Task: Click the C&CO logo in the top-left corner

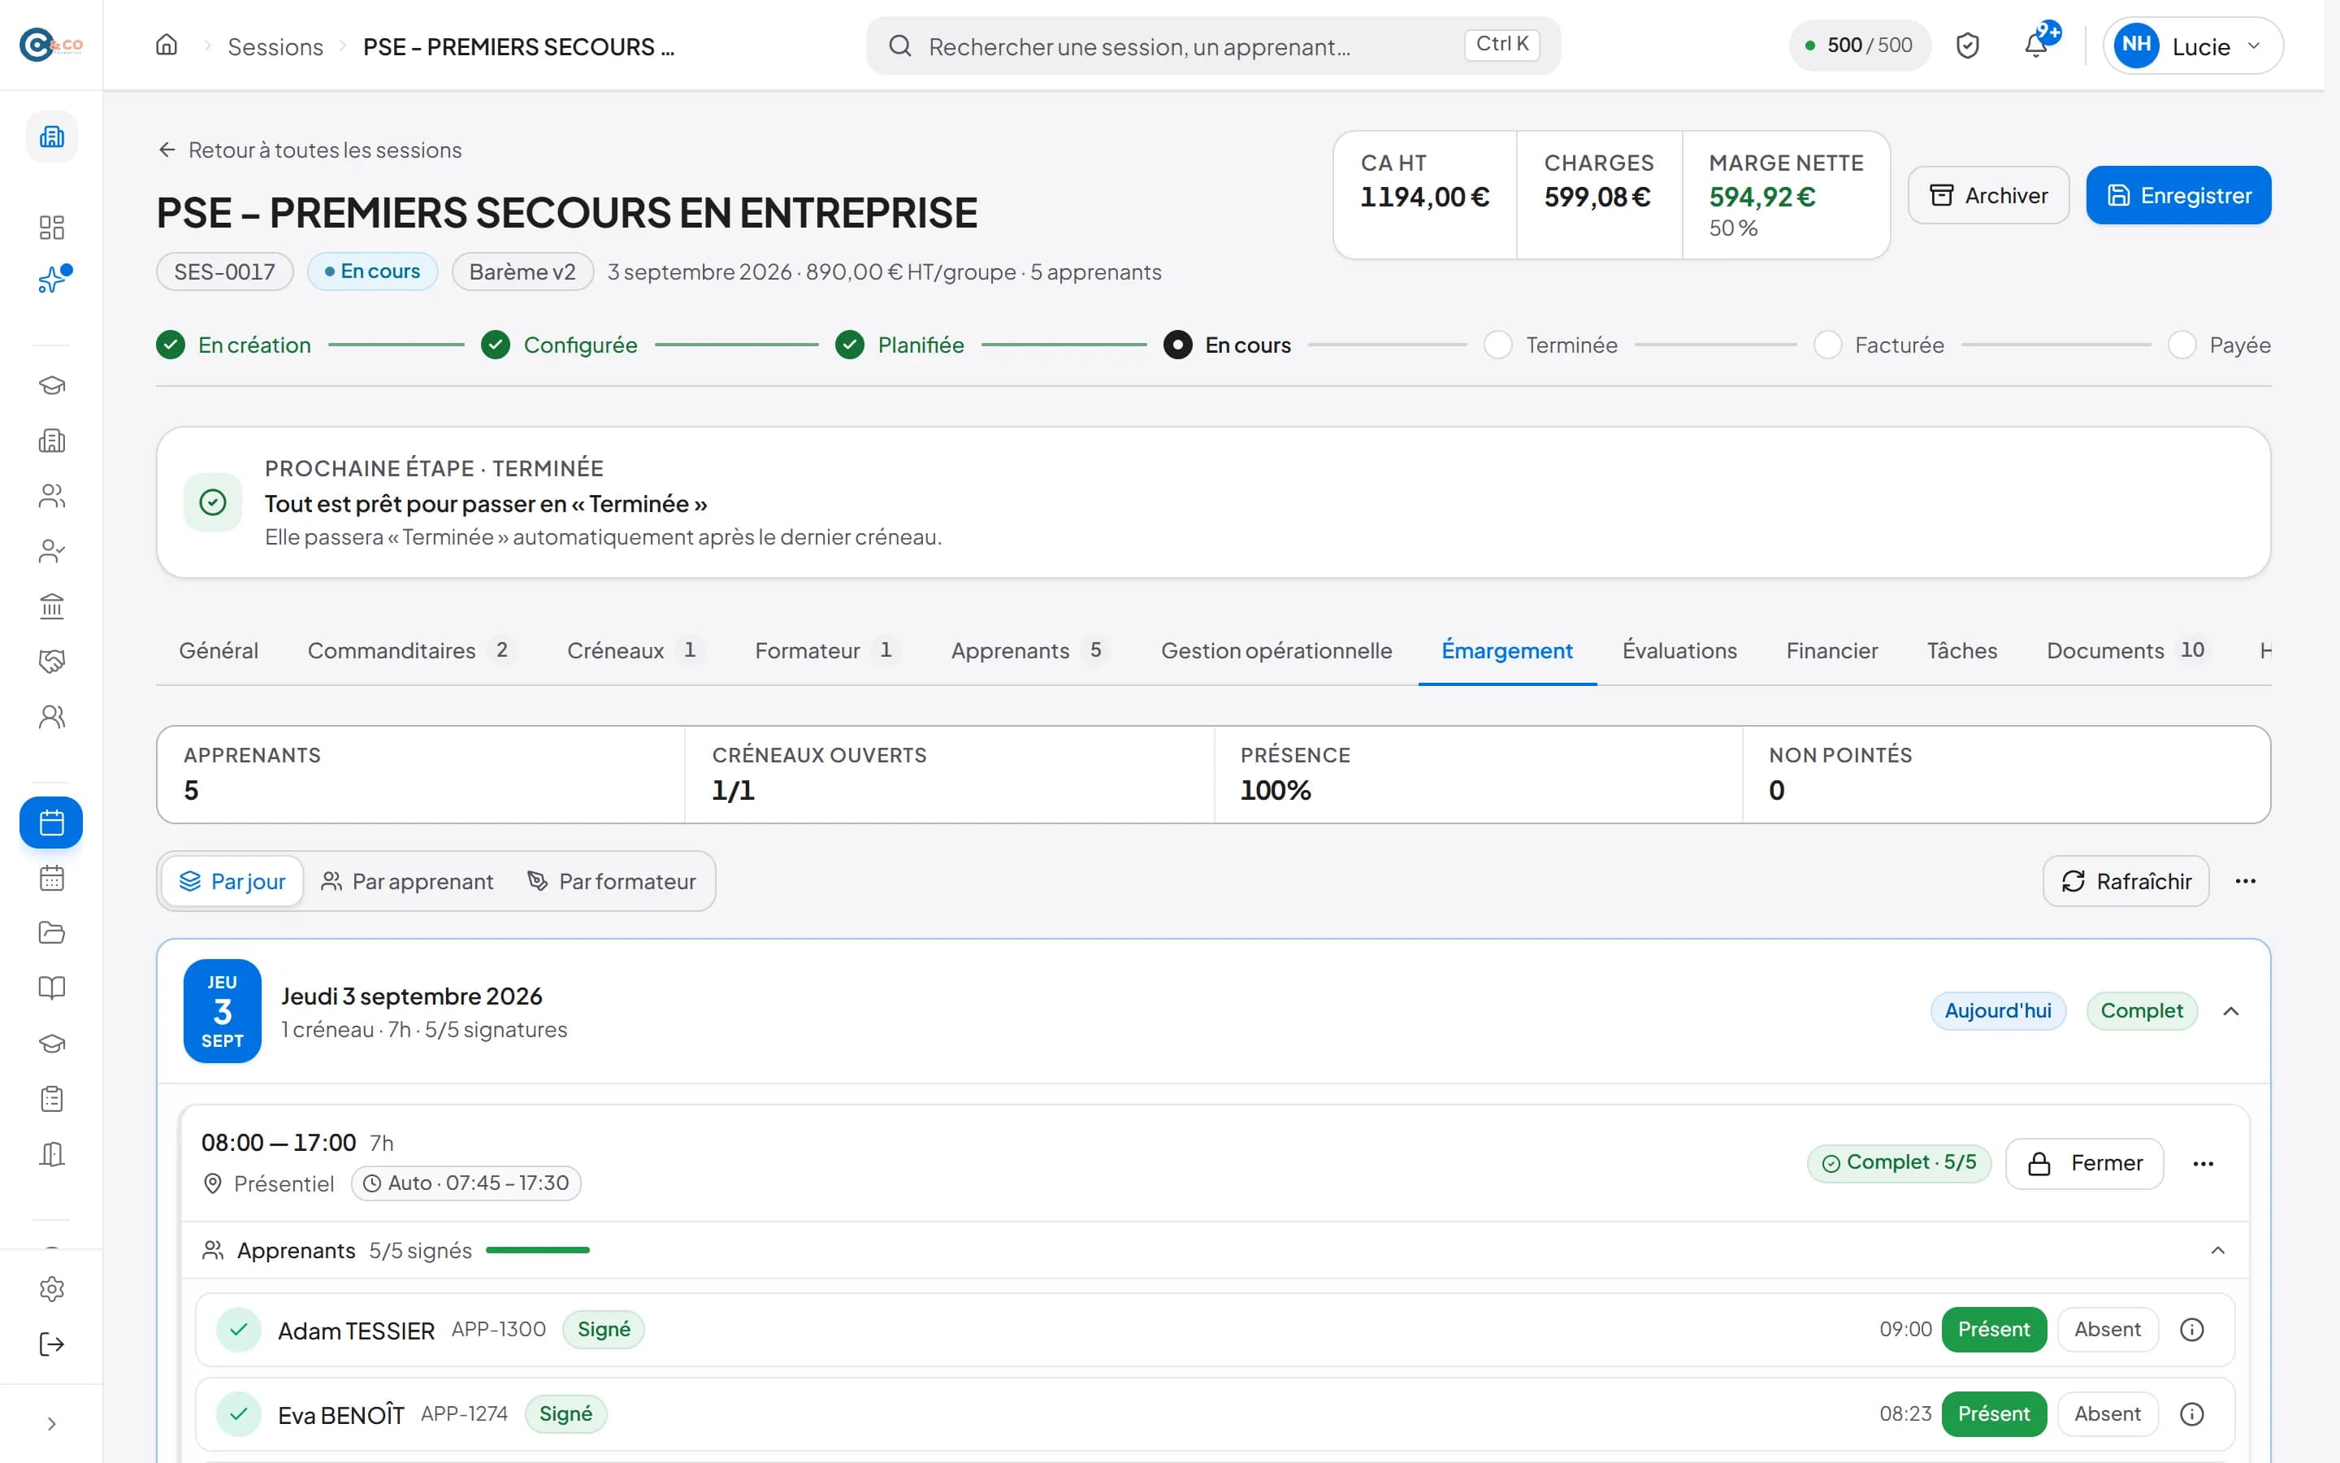Action: click(51, 45)
